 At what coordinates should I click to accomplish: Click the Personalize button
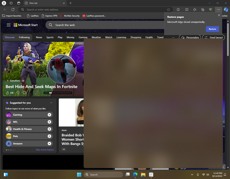190,37
